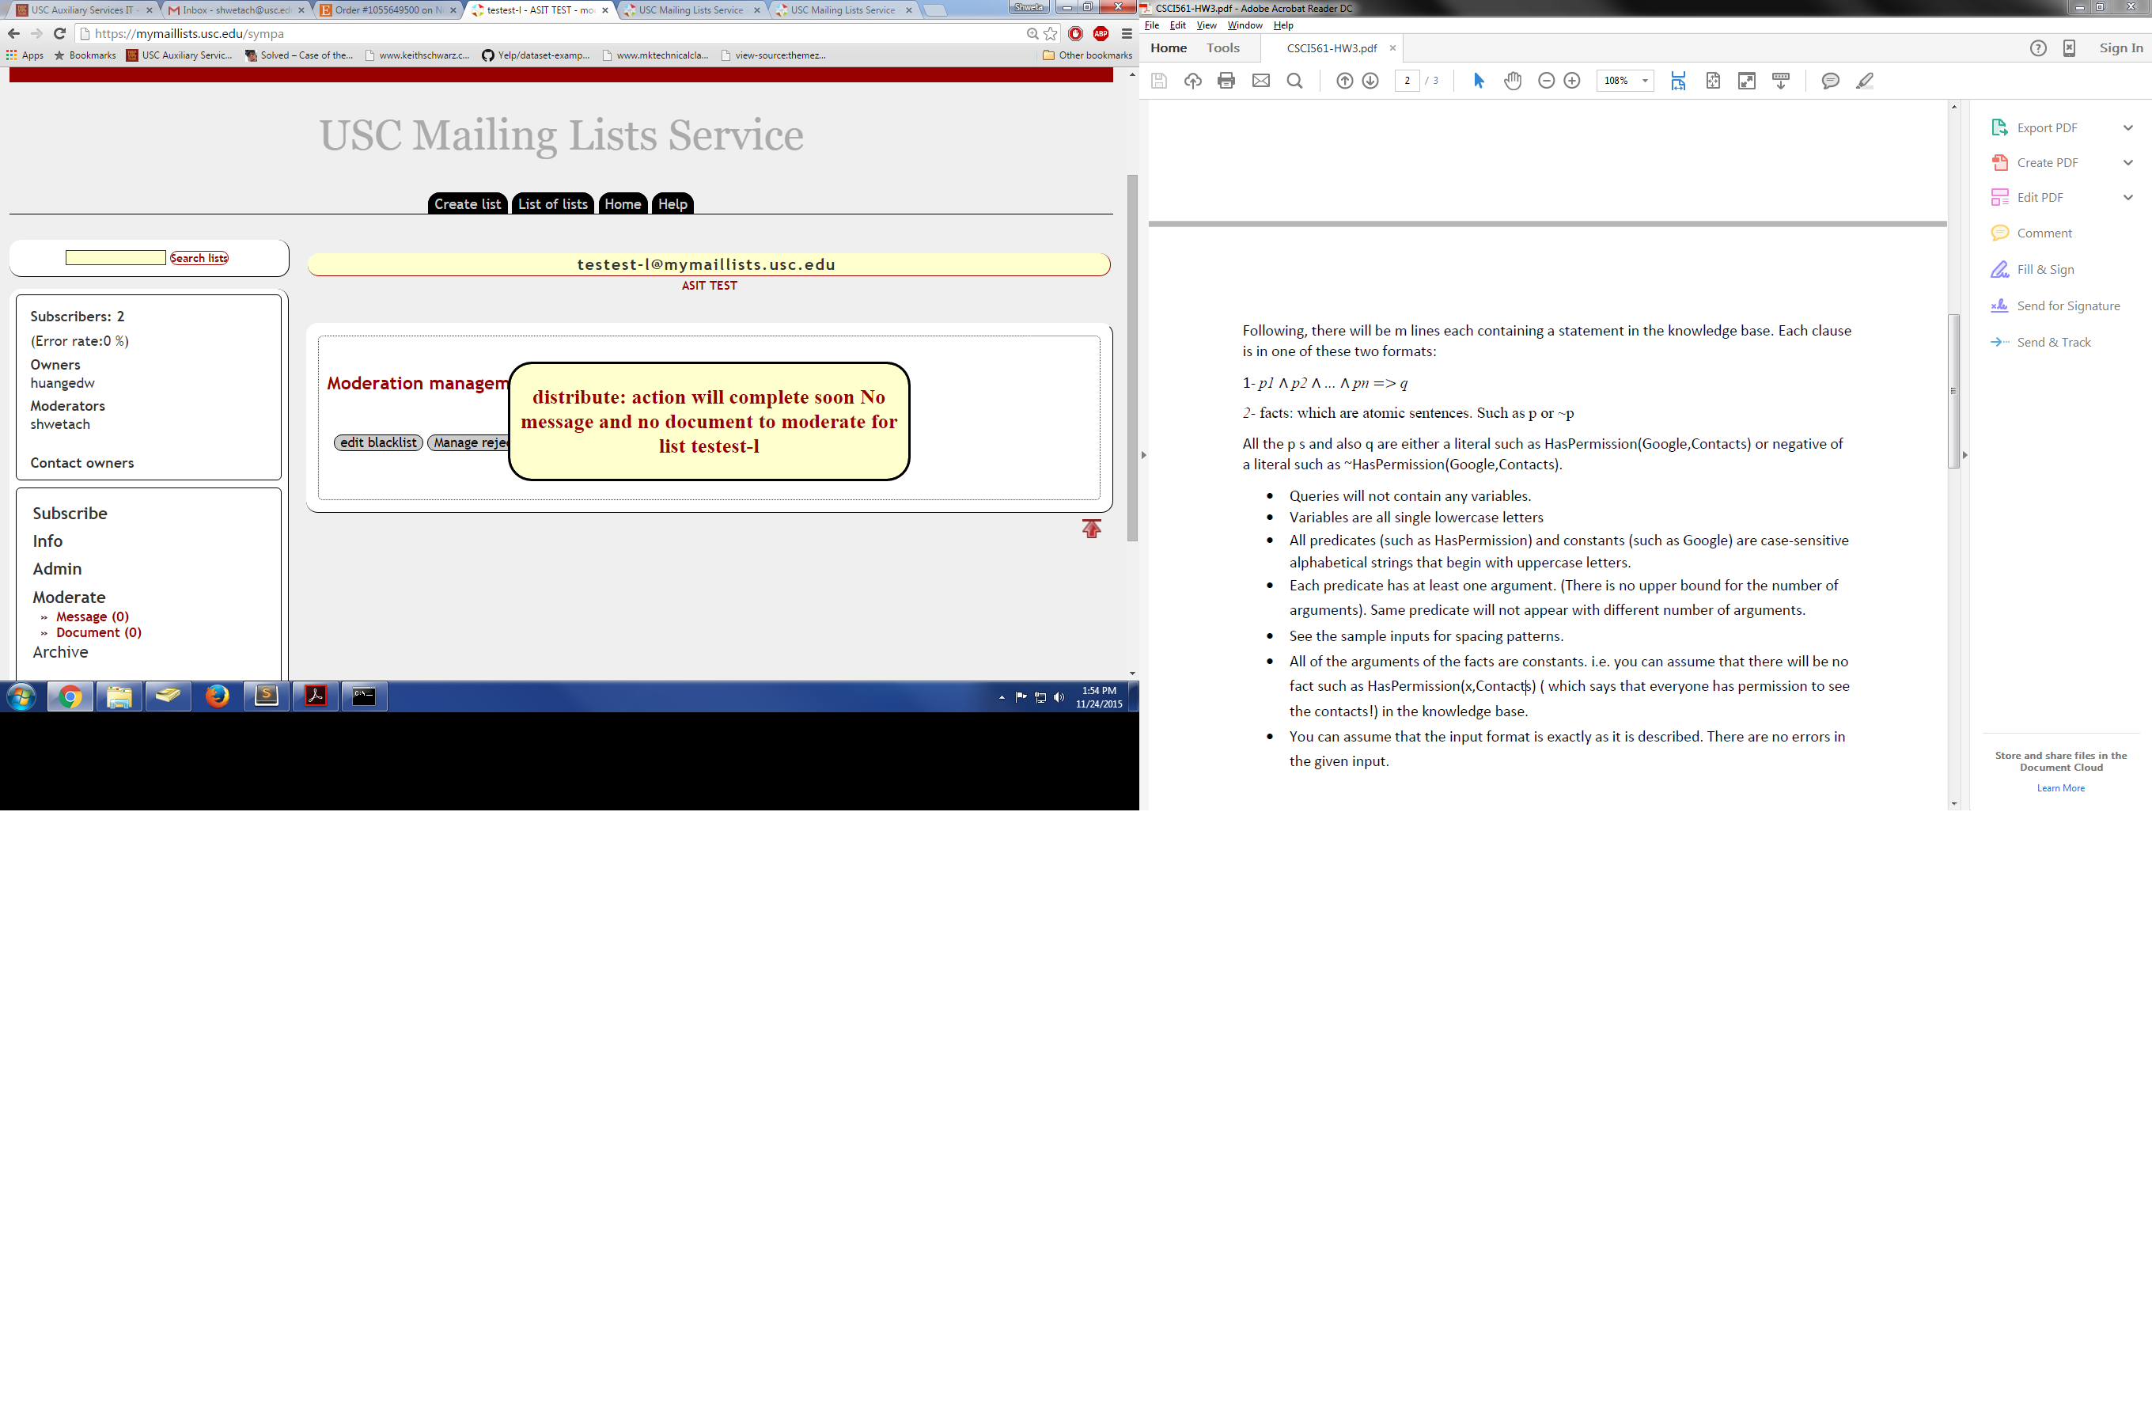Select the highlight pen tool icon
The image size is (2152, 1415).
(x=1865, y=81)
